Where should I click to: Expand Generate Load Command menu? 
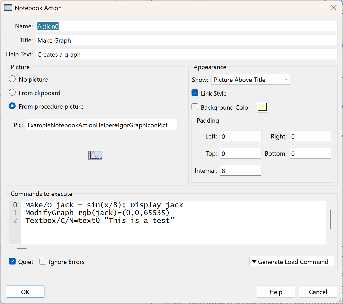[x=292, y=262]
